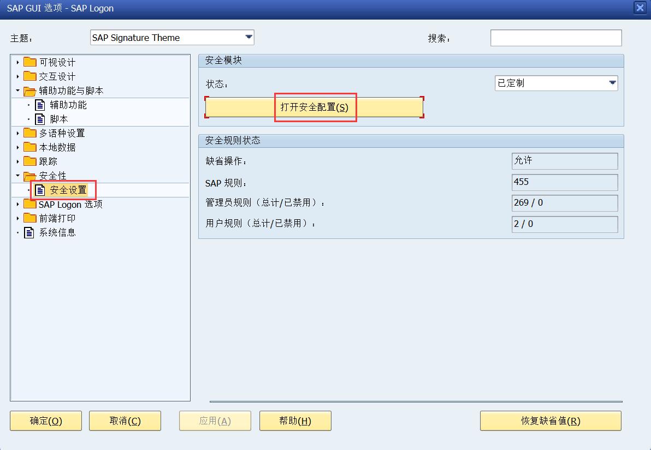Click the 本地数据 folder icon
Image resolution: width=651 pixels, height=450 pixels.
(x=30, y=147)
